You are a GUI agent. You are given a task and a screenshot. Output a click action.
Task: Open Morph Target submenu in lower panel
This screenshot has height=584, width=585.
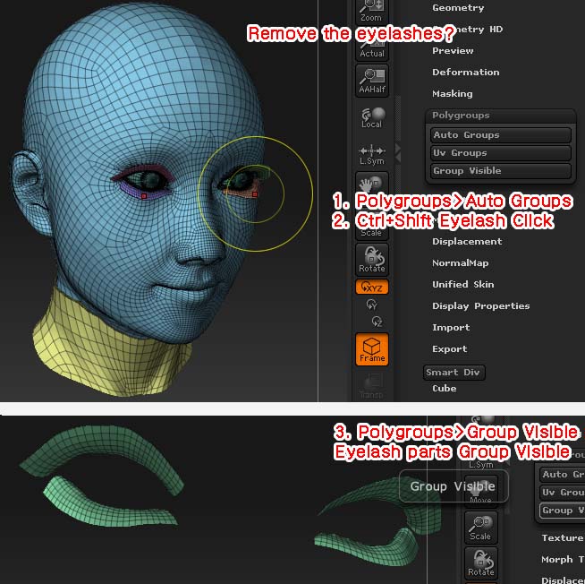click(x=563, y=559)
